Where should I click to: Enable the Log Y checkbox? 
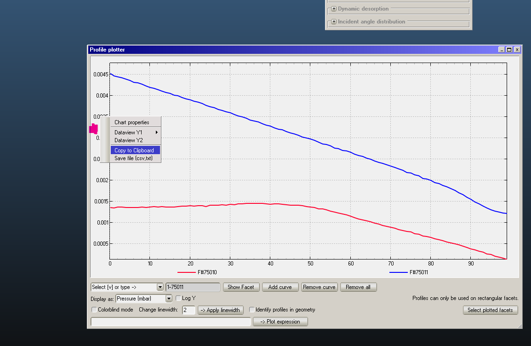(x=178, y=299)
